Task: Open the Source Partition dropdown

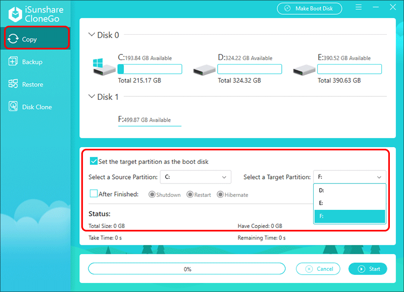Action: click(195, 177)
